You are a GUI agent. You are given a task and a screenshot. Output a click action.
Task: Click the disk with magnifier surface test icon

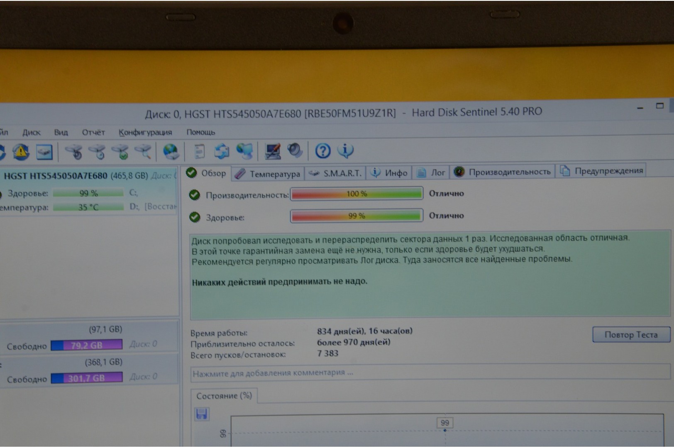click(x=144, y=151)
